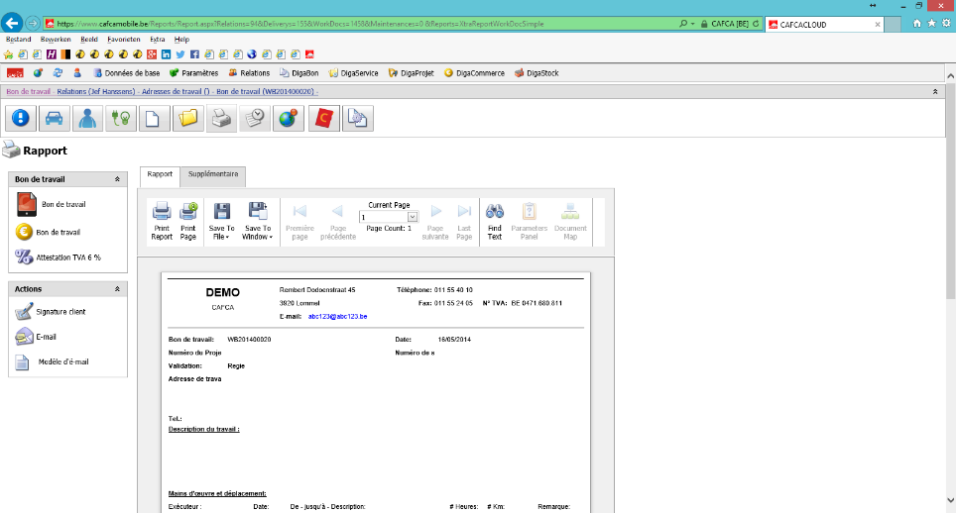Viewport: 956px width, 513px height.
Task: Switch to the Rapport tab
Action: coord(160,174)
